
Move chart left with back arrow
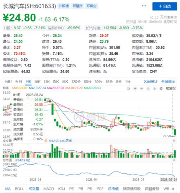click(148, 89)
